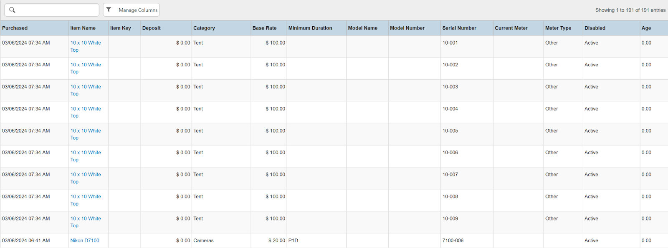Click the Current Meter column header
This screenshot has height=248, width=668.
tap(511, 28)
